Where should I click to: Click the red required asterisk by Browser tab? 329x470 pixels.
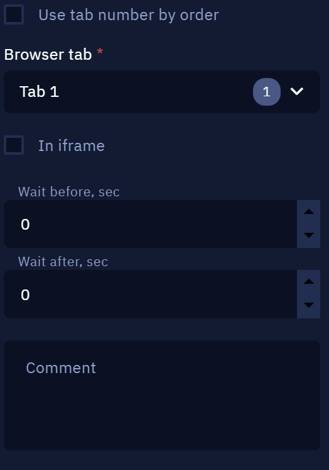click(100, 52)
